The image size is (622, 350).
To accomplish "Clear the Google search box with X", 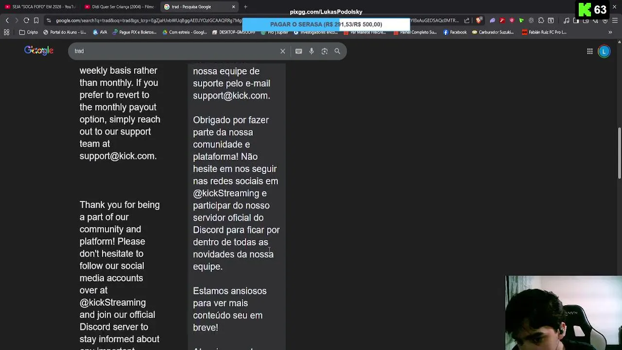I will [283, 51].
